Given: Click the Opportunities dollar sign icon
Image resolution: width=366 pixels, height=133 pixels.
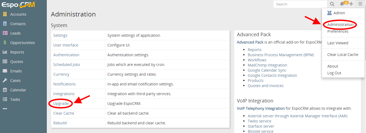Looking at the screenshot, I should 5,43.
